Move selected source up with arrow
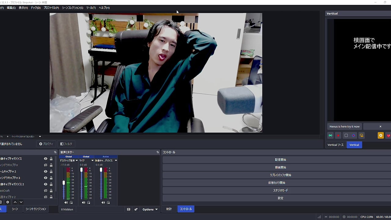This screenshot has width=391, height=220. click(15, 202)
